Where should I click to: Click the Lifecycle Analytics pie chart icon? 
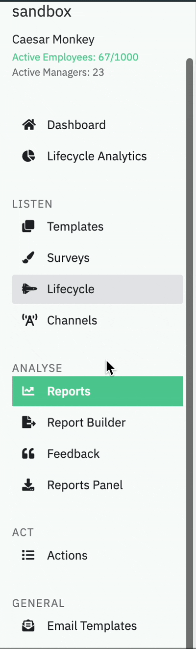pyautogui.click(x=29, y=156)
